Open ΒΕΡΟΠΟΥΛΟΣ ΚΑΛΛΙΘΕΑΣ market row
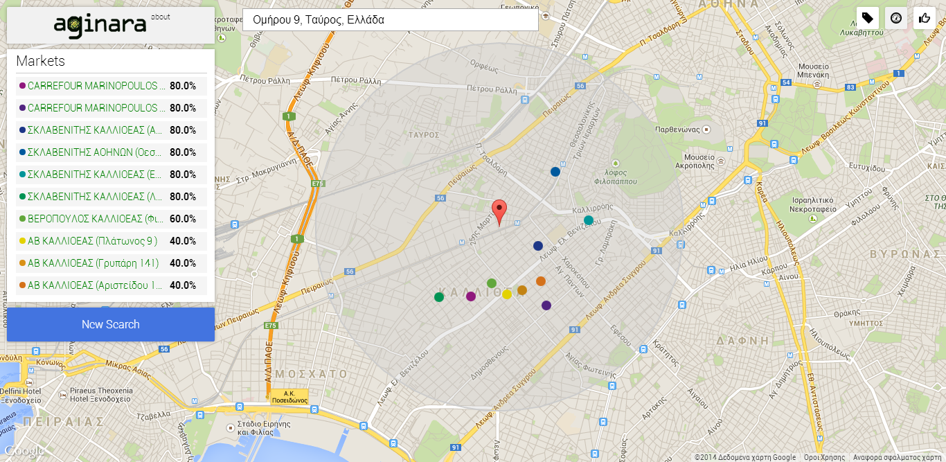 tap(111, 219)
